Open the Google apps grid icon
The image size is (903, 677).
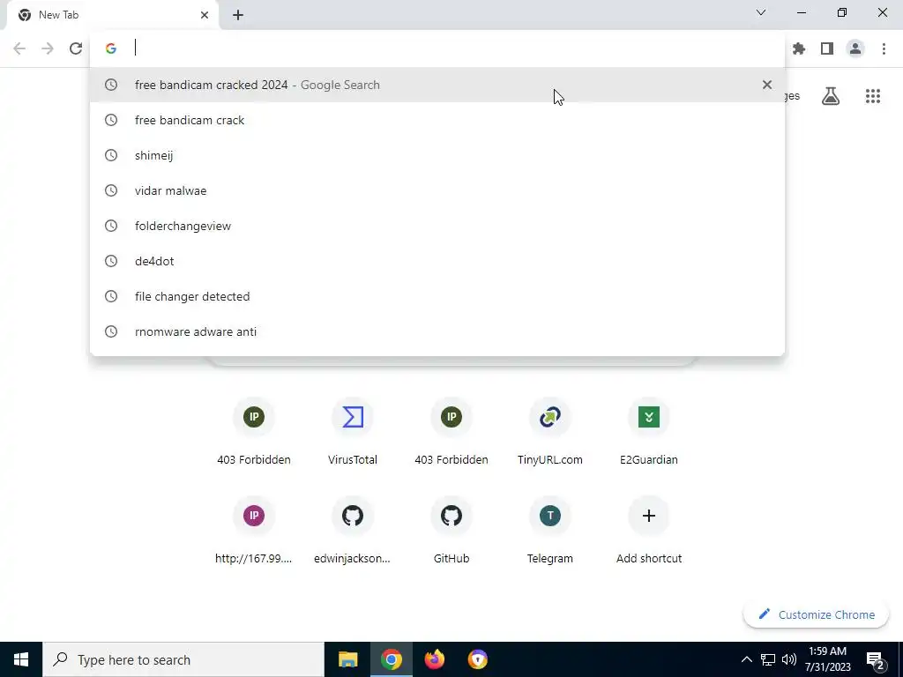tap(873, 96)
